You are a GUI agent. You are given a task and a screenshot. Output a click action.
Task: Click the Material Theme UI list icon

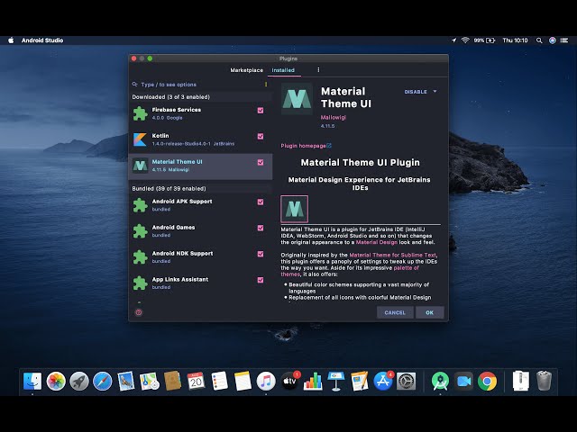point(141,166)
